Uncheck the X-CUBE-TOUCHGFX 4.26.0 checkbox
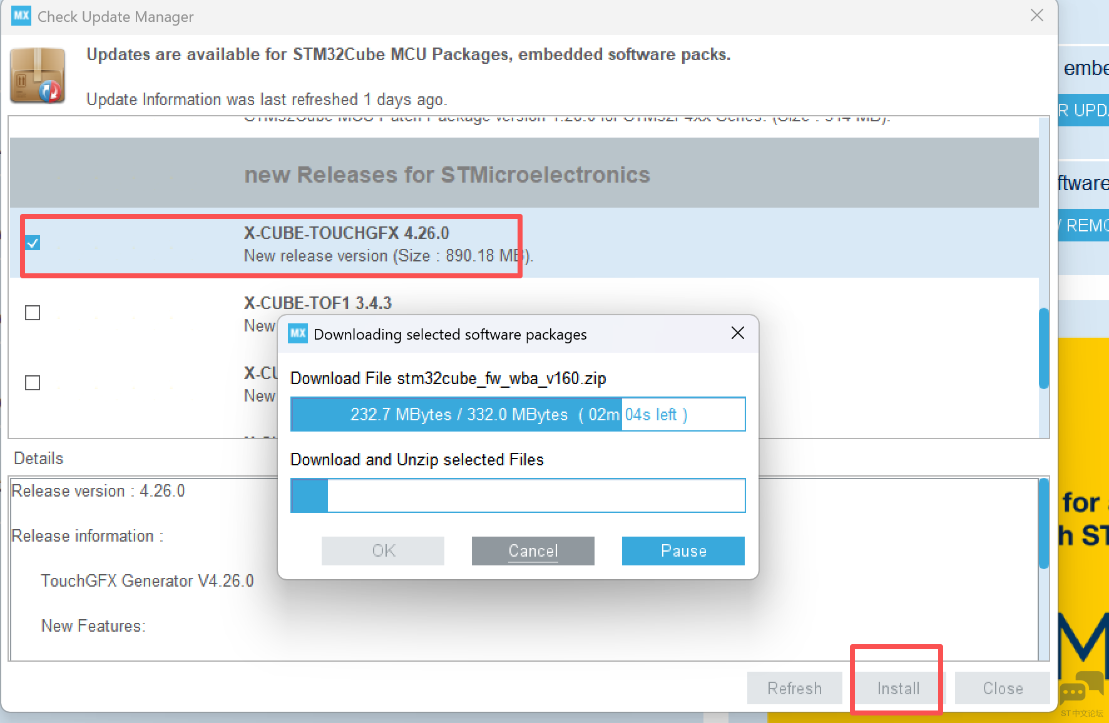 tap(33, 243)
